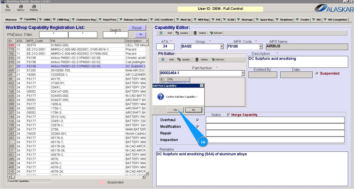This screenshot has width=354, height=189.
Task: Expand the Part Number dropdown
Action: 243,73
